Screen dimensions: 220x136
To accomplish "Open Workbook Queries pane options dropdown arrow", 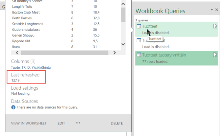I will [x=212, y=10].
